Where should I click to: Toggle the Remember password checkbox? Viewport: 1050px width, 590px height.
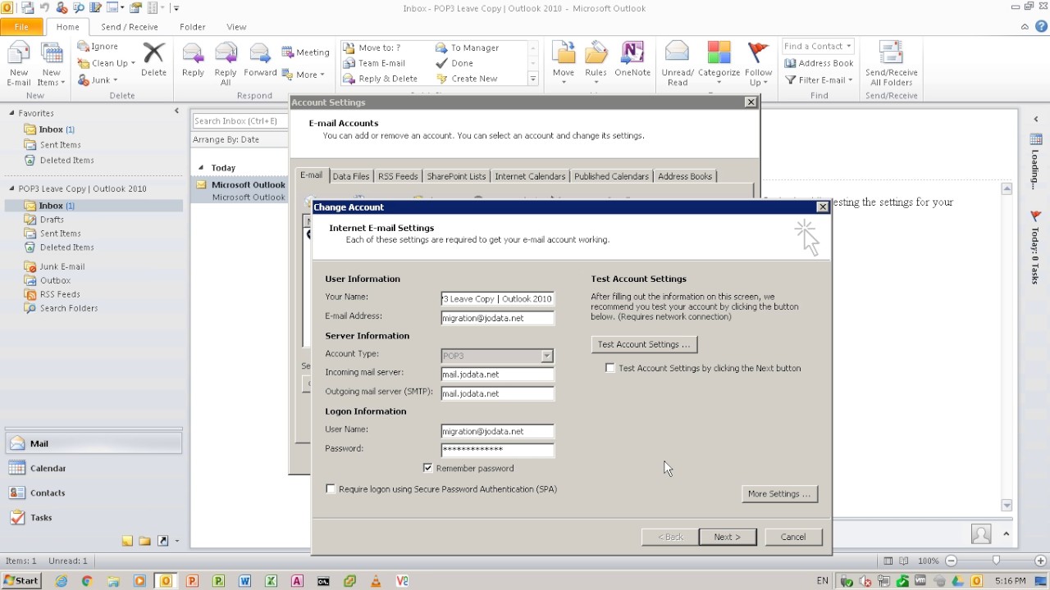pyautogui.click(x=427, y=468)
